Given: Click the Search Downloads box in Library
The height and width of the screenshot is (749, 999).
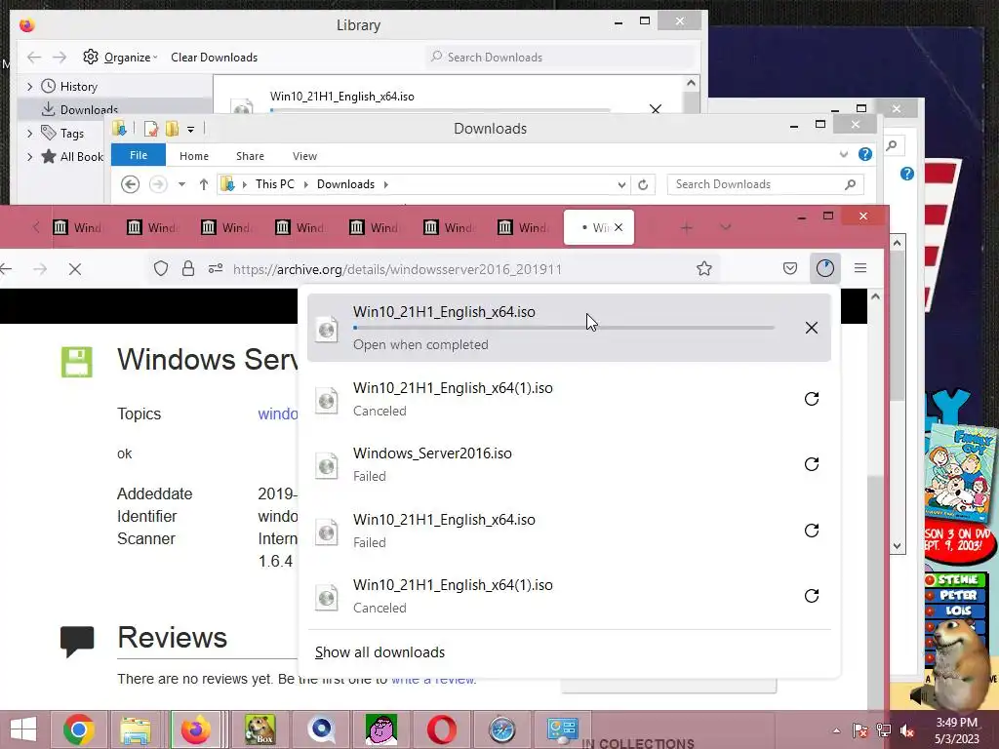Looking at the screenshot, I should tap(561, 58).
